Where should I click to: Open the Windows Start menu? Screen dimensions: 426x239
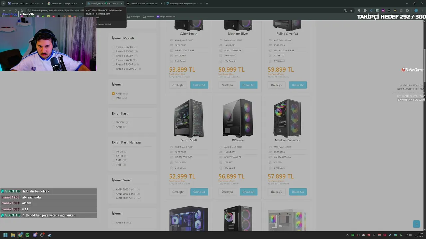coord(5,235)
